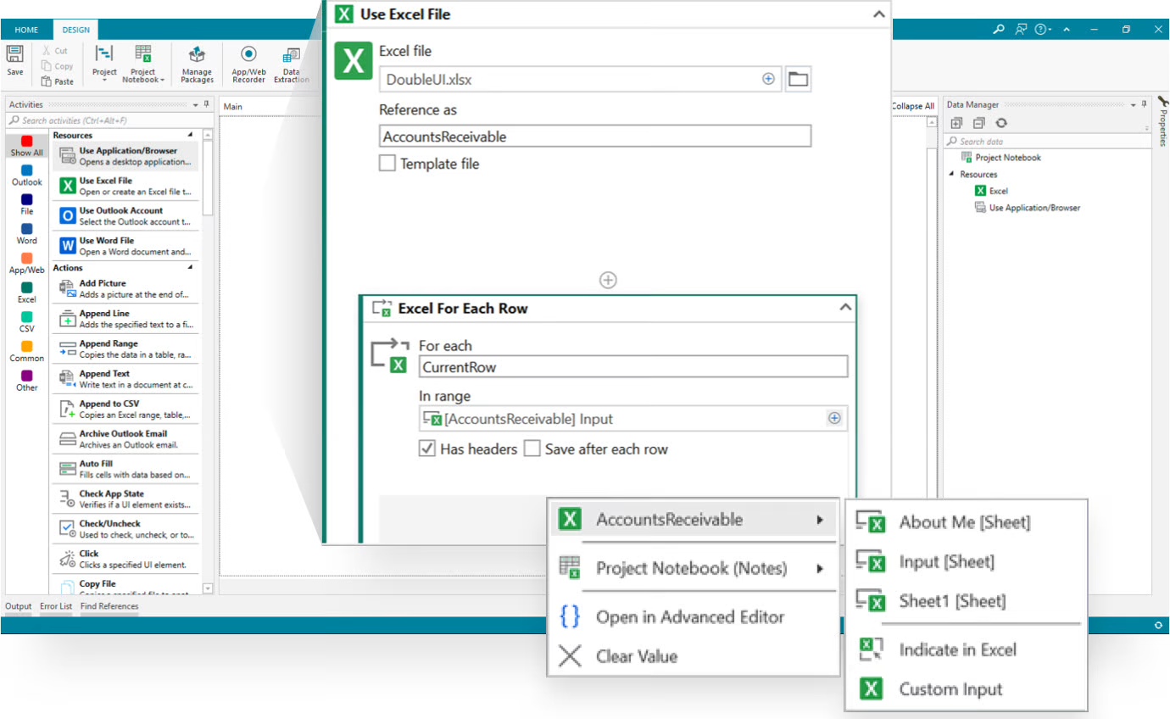Collapse the Use Excel File activity

pyautogui.click(x=879, y=14)
